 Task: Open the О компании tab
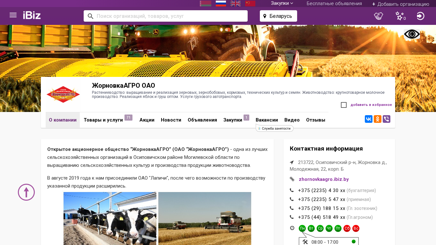click(63, 120)
